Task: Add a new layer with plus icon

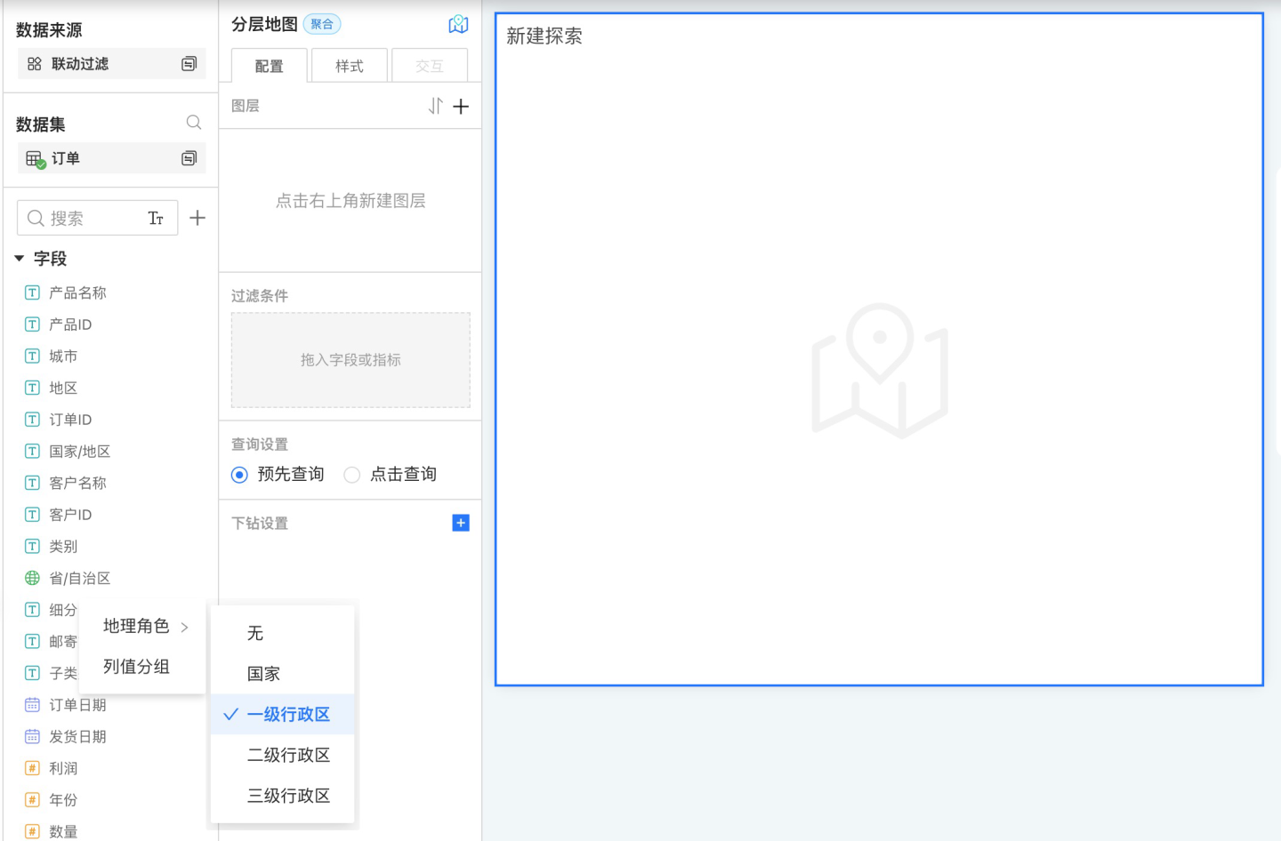Action: coord(461,107)
